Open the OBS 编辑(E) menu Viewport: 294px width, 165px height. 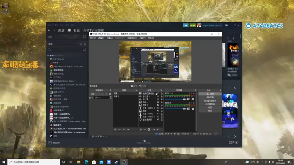click(x=101, y=38)
